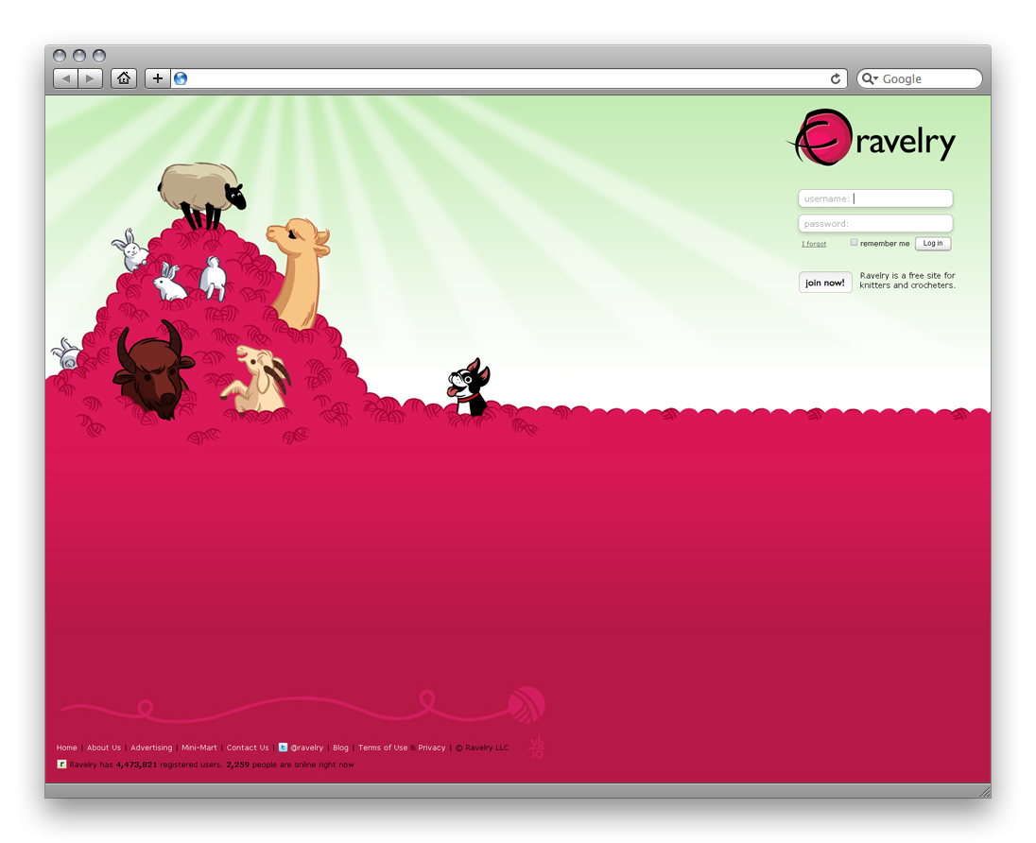1036x843 pixels.
Task: Click the window resize grip in corner
Action: [x=984, y=791]
